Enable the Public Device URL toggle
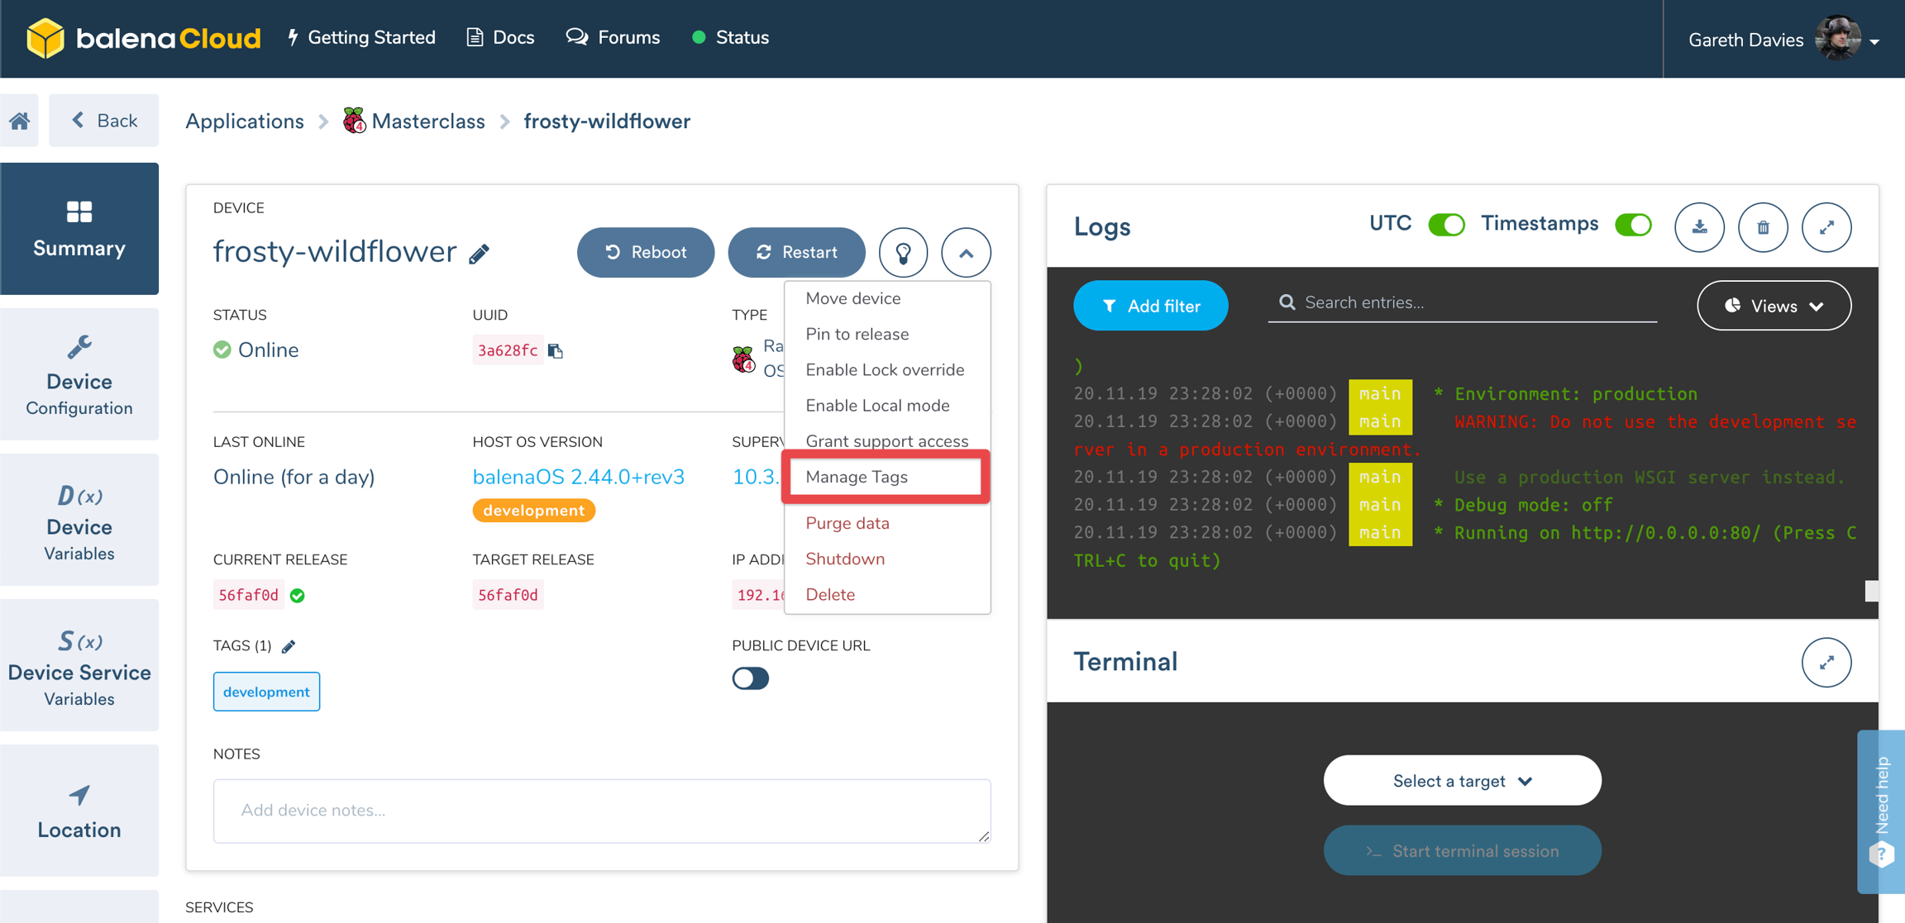The image size is (1905, 923). [x=750, y=678]
